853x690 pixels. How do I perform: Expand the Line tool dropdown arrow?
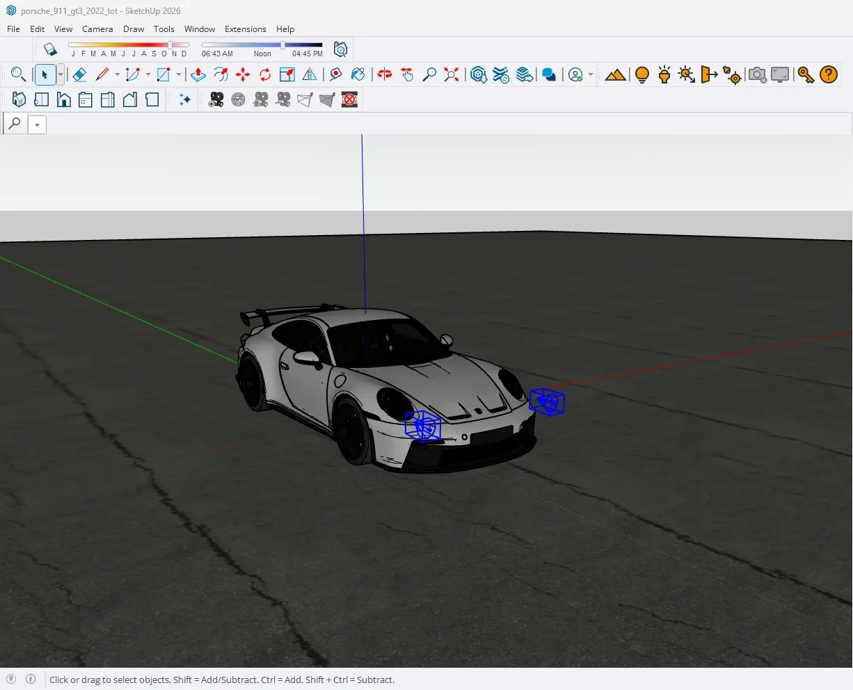(117, 74)
